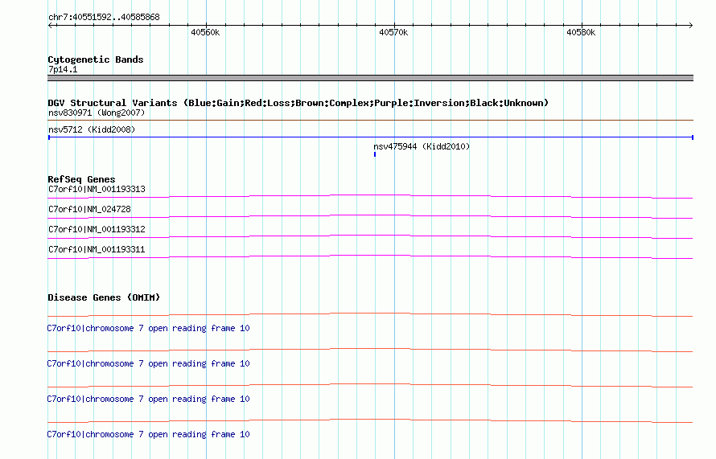The height and width of the screenshot is (459, 716).
Task: Click the nsv5712 (Kidd2008) variant label
Action: [92, 129]
